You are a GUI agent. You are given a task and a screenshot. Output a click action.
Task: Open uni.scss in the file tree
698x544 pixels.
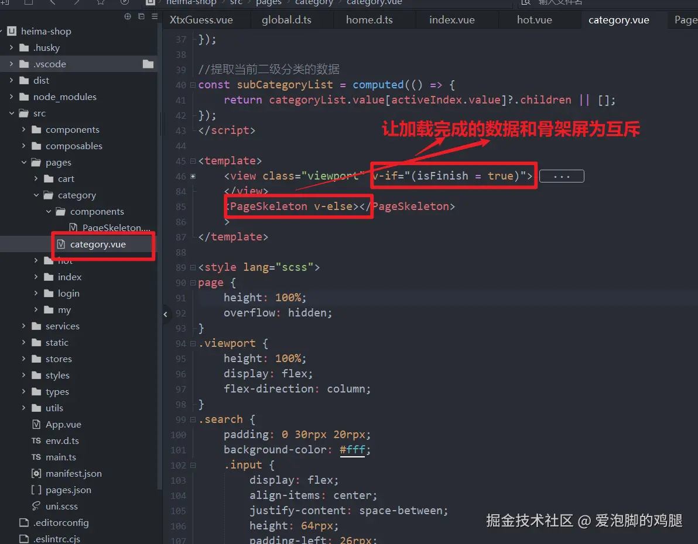click(61, 506)
